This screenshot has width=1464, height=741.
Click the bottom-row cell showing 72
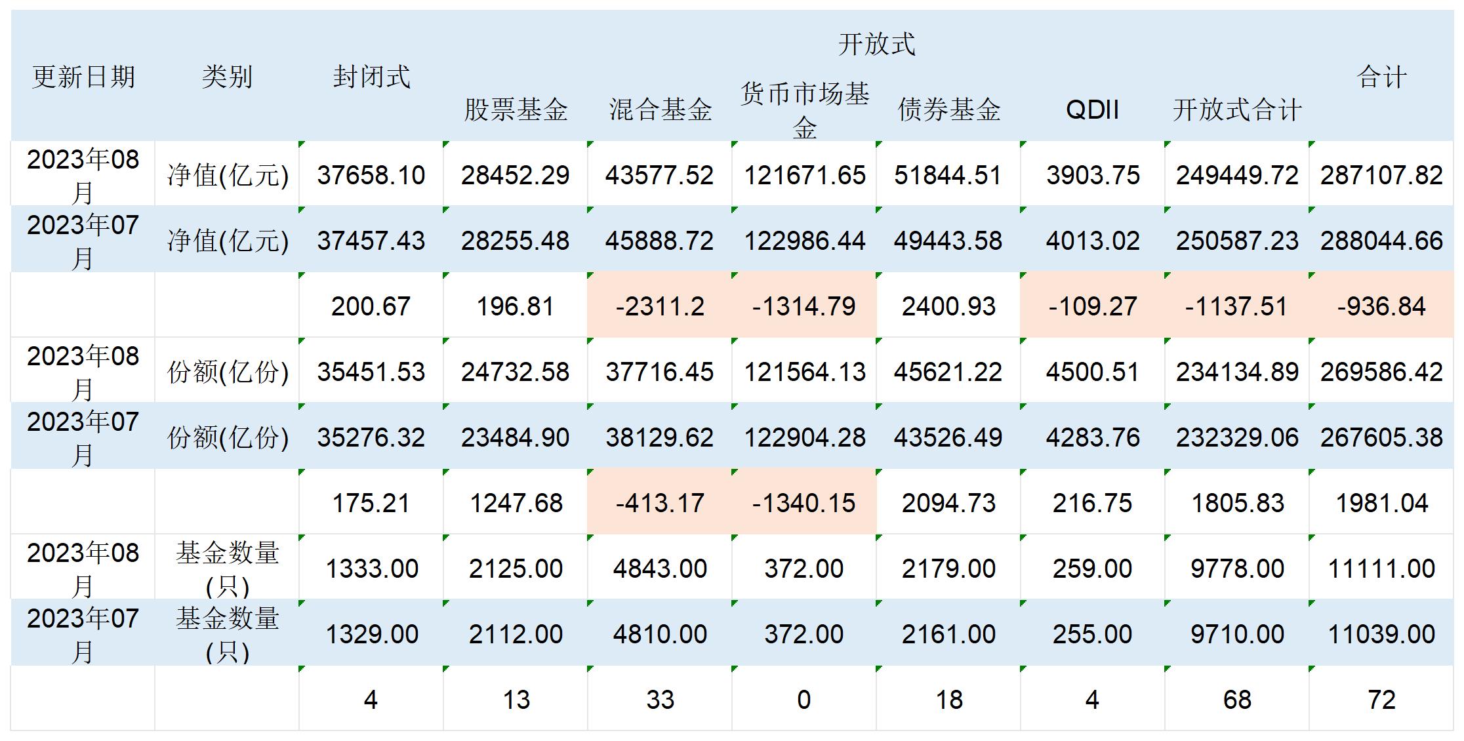(1381, 700)
